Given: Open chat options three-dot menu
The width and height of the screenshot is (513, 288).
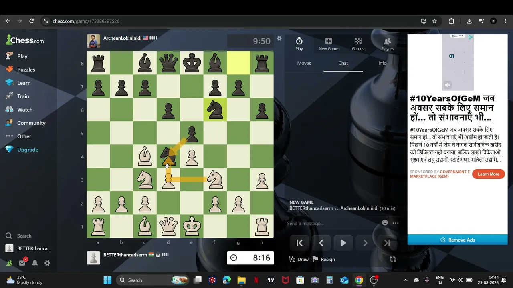Looking at the screenshot, I should point(396,223).
